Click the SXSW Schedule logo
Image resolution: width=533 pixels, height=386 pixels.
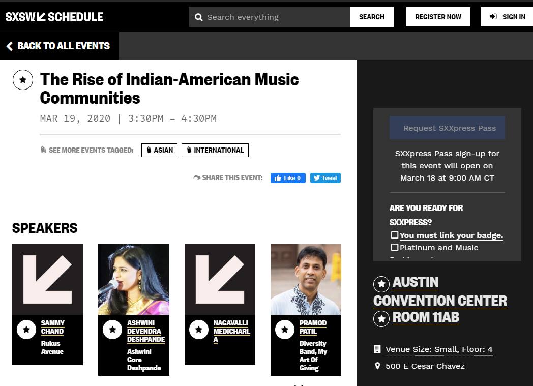click(54, 17)
